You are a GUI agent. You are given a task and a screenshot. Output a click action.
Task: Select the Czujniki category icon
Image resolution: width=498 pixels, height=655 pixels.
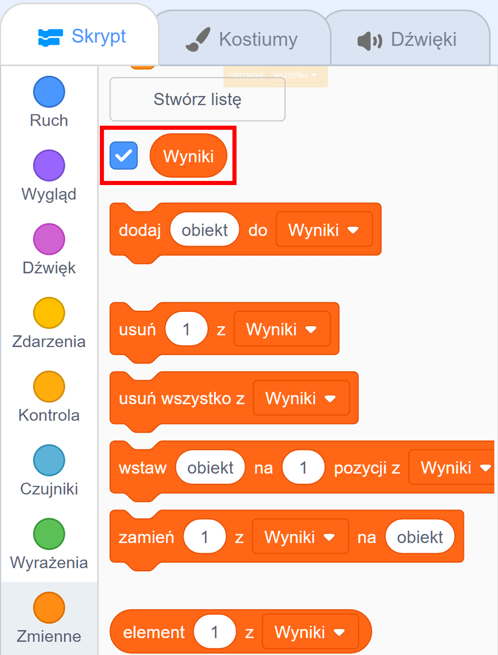pos(49,460)
